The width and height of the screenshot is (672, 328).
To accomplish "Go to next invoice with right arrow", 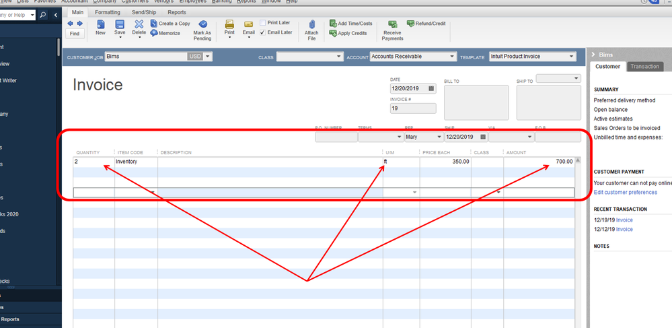I will coord(80,24).
